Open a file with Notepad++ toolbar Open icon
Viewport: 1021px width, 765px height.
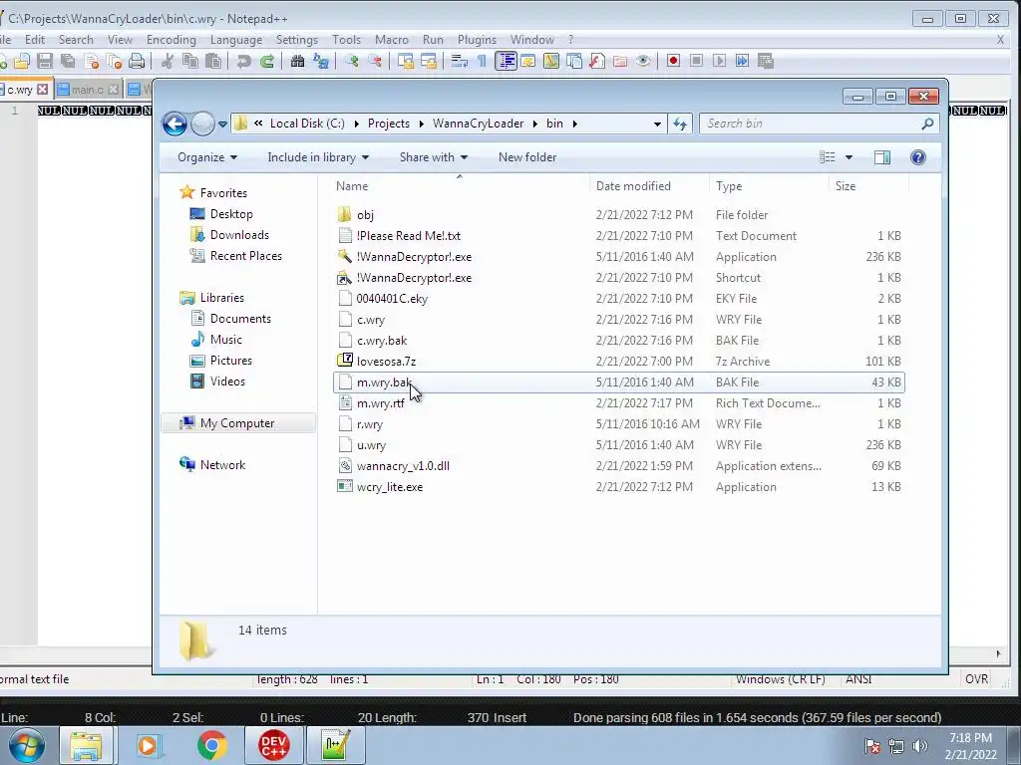coord(22,61)
